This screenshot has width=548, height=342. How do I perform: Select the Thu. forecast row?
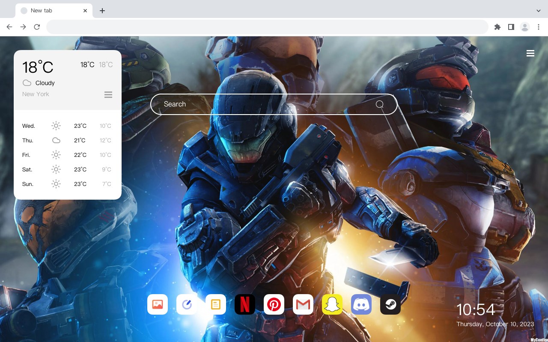click(68, 140)
